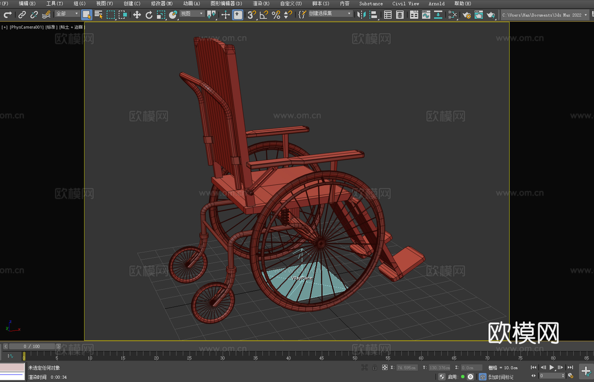This screenshot has width=594, height=382.
Task: Click the 0 / 100 time slider
Action: pos(32,346)
